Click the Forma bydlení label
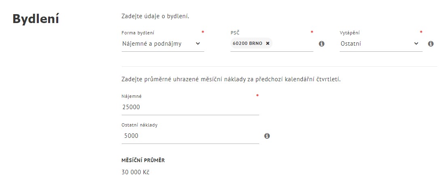444x190 pixels. (x=138, y=33)
